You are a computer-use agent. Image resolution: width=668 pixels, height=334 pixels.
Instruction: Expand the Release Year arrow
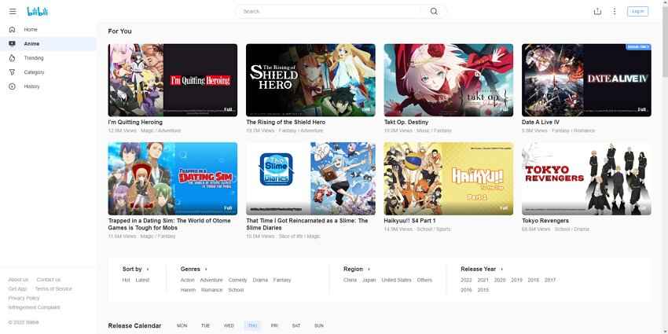pyautogui.click(x=501, y=270)
